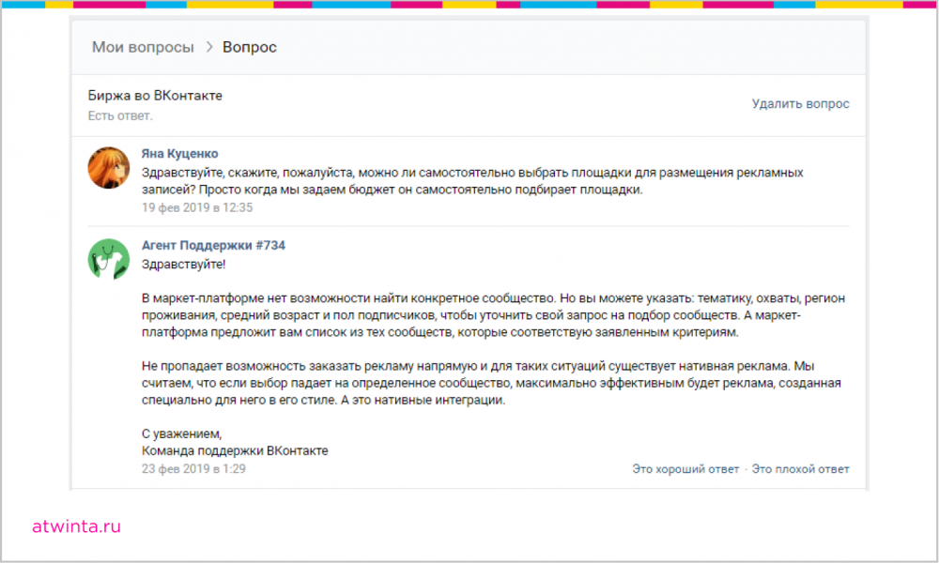Screen dimensions: 939x563
Task: Click the question title Биржа во ВКонтакте
Action: coord(155,96)
